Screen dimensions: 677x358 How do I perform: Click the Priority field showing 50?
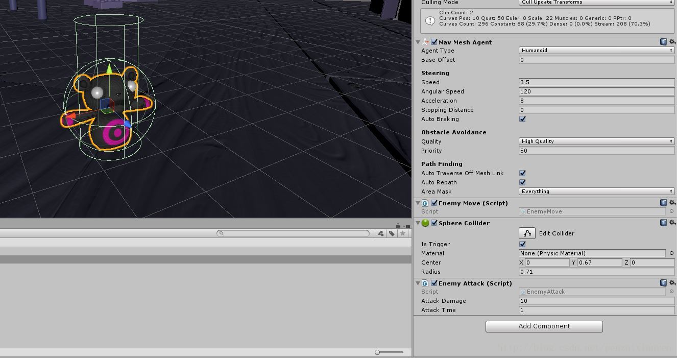597,151
